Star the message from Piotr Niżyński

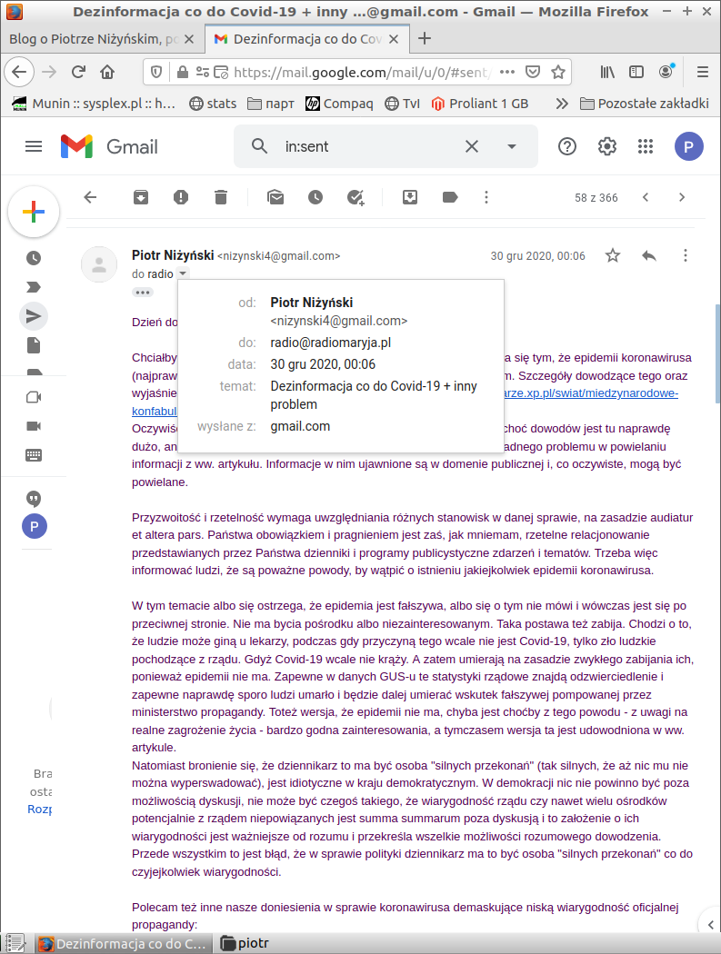click(613, 255)
